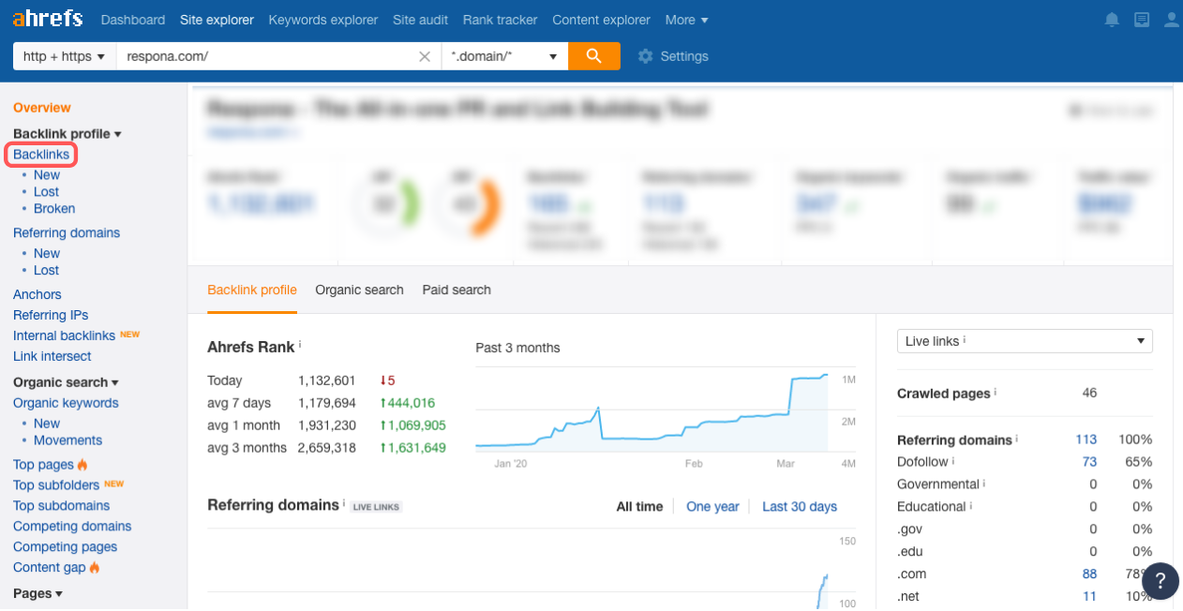
Task: Open the protocol http + https dropdown
Action: pos(64,56)
